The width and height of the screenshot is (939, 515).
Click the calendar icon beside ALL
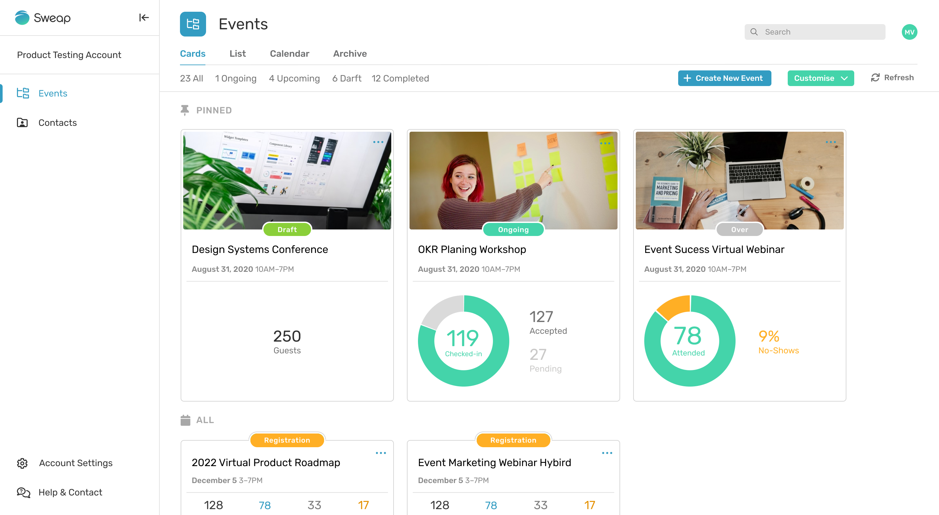coord(186,420)
